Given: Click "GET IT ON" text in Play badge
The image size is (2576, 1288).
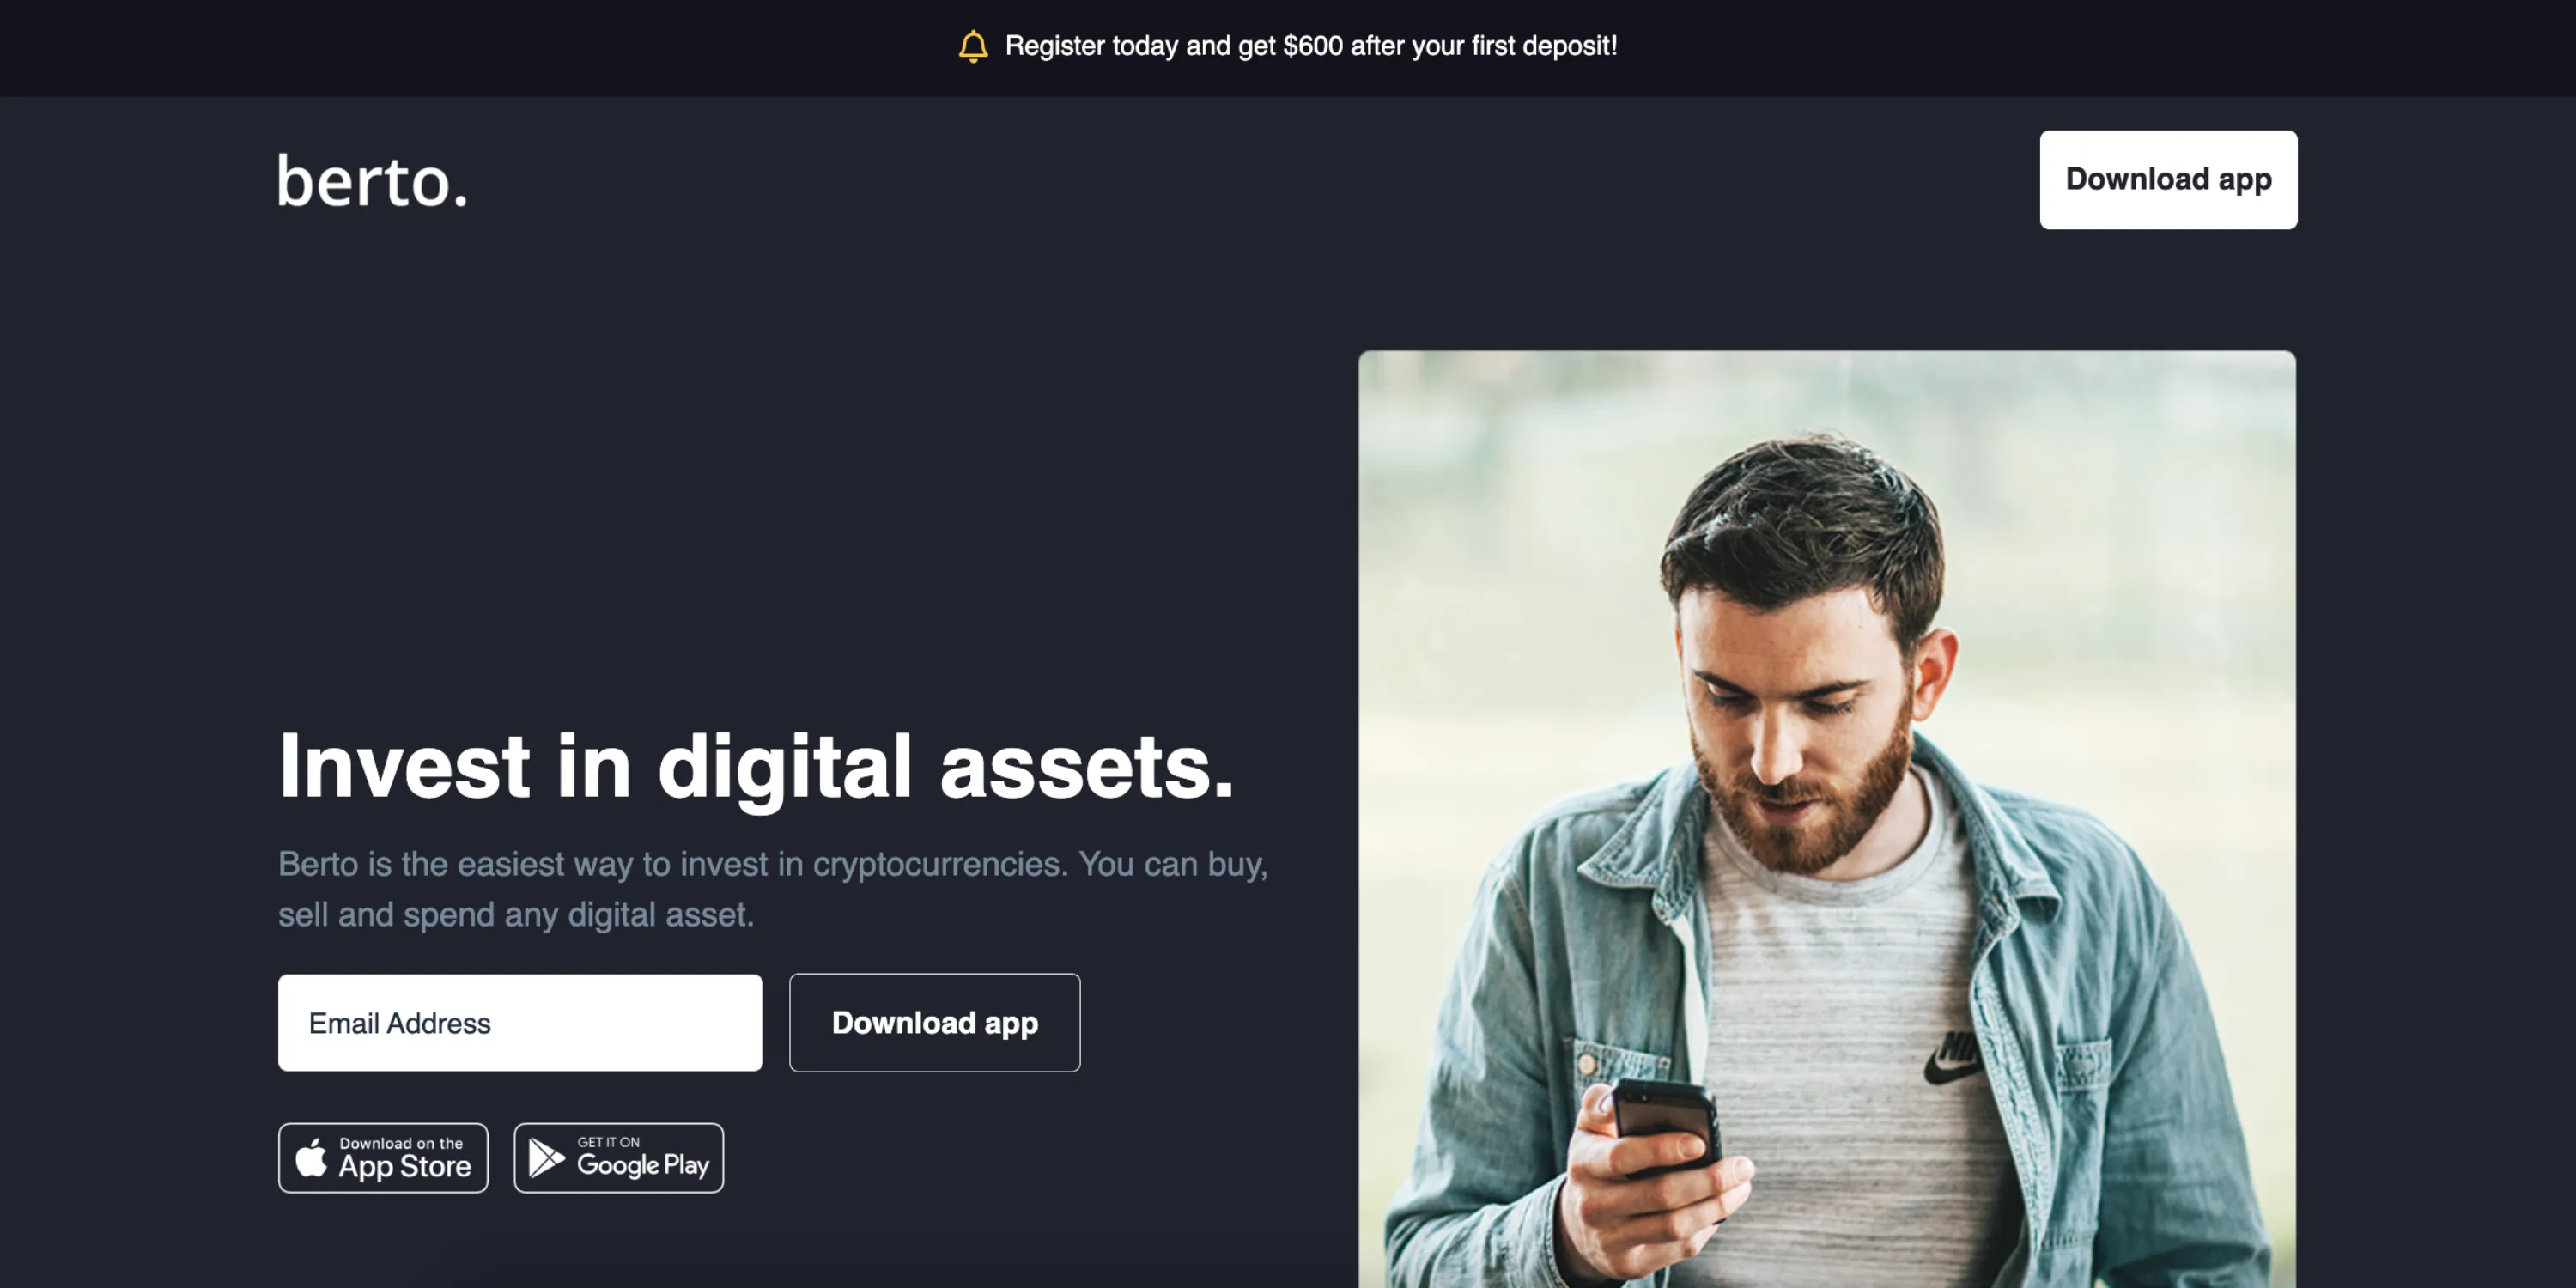Looking at the screenshot, I should point(608,1142).
